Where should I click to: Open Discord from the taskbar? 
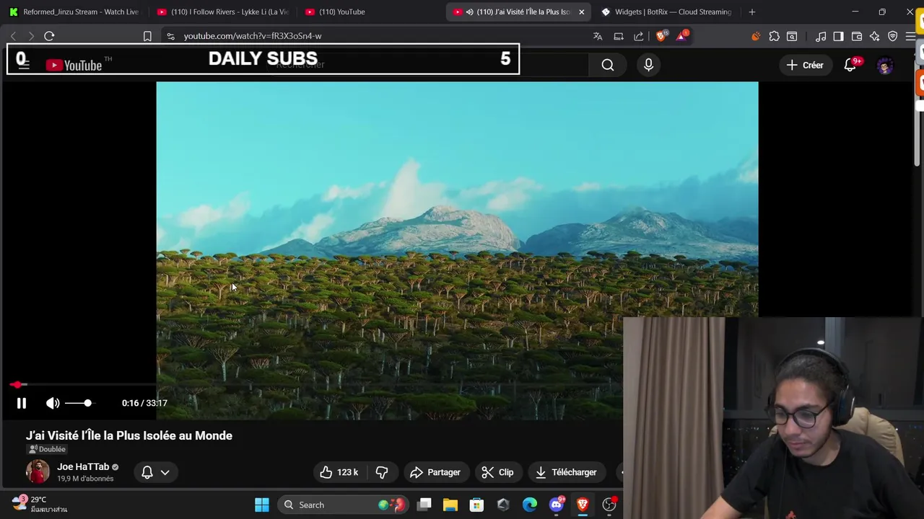557,505
